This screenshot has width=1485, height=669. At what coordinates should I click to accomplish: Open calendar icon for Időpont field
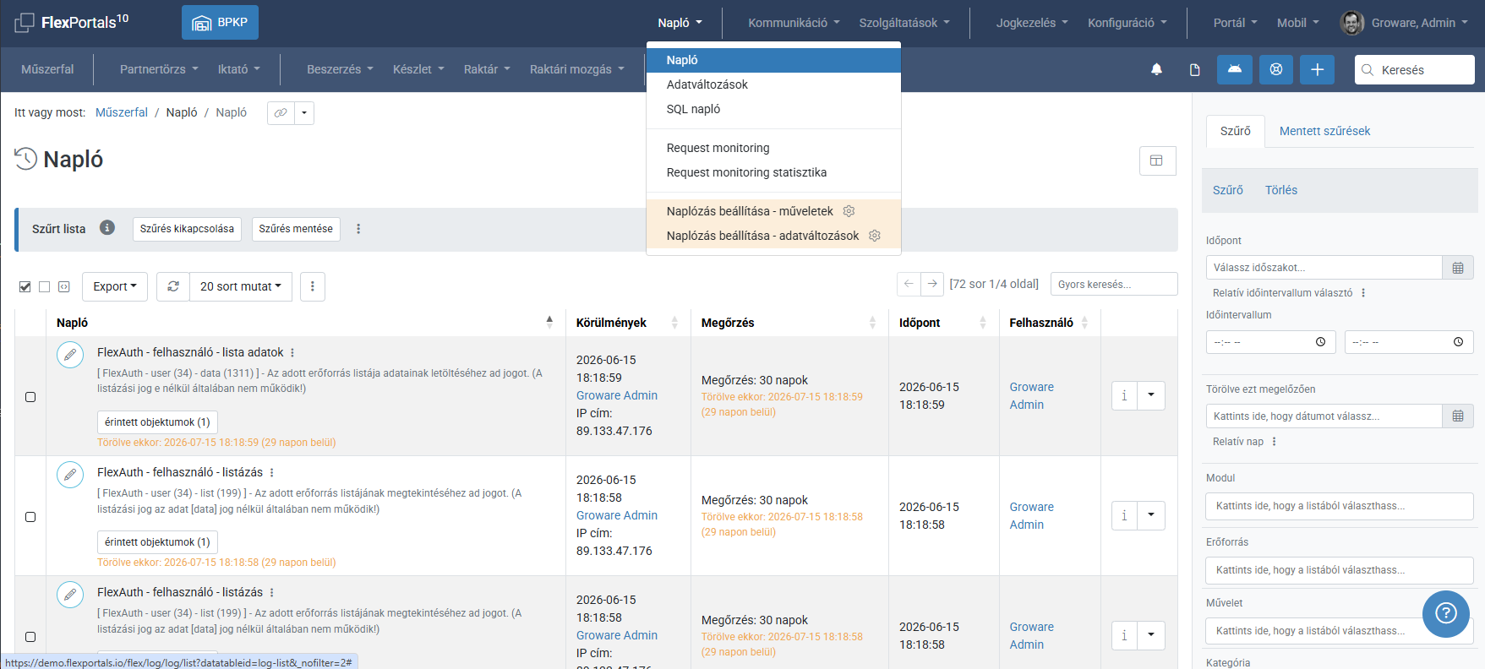coord(1458,268)
